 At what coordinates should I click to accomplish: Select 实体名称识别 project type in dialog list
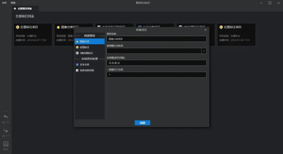[89, 70]
